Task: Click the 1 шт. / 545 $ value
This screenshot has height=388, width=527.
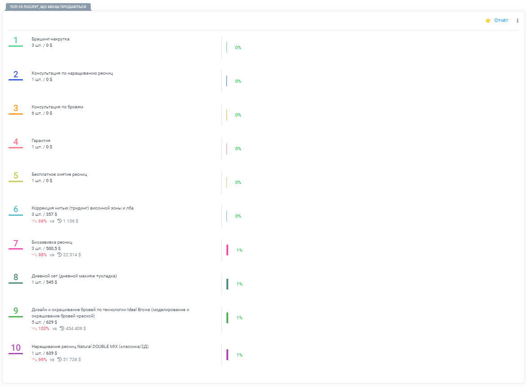Action: (44, 282)
